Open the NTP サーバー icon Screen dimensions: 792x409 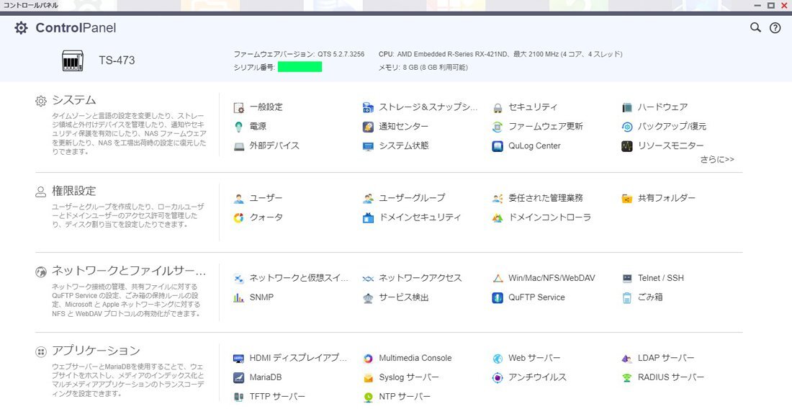click(x=368, y=397)
